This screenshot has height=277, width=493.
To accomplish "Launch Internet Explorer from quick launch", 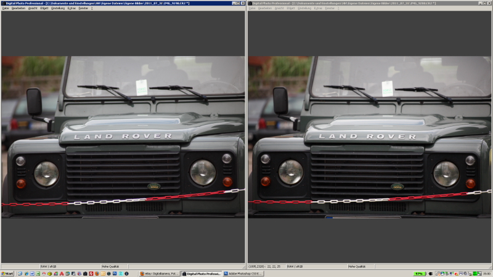I will (x=26, y=274).
